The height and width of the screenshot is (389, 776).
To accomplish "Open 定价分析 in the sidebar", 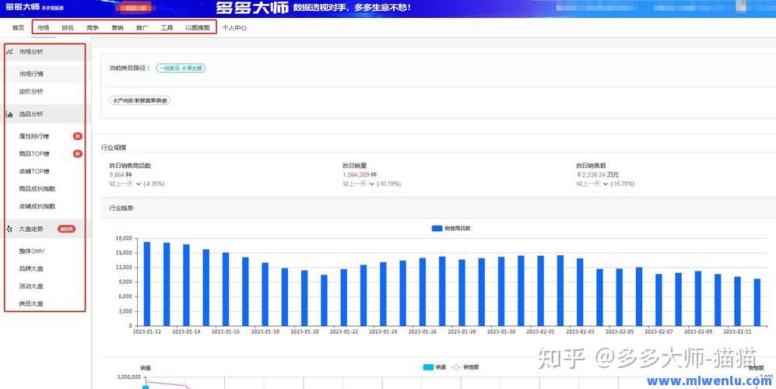I will pos(31,92).
